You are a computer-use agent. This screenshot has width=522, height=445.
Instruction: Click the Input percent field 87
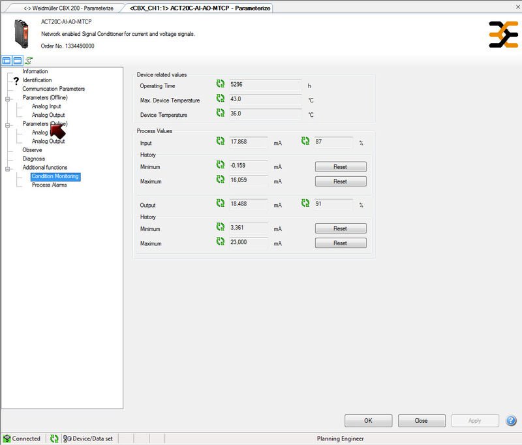tap(333, 142)
